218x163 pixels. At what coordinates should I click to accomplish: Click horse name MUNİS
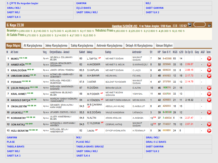pyautogui.click(x=15, y=59)
